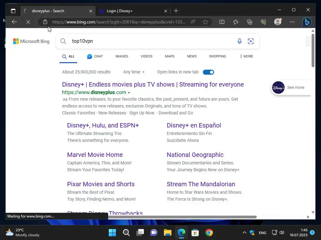Viewport: 321px width, 240px height.
Task: Open Bing sidebar chat button
Action: pos(307,22)
